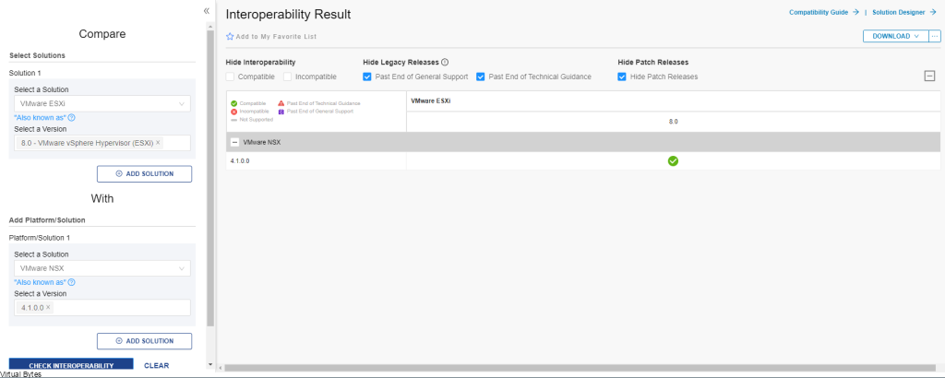Open the Download dropdown button
Screen dimensions: 945x378
click(895, 36)
